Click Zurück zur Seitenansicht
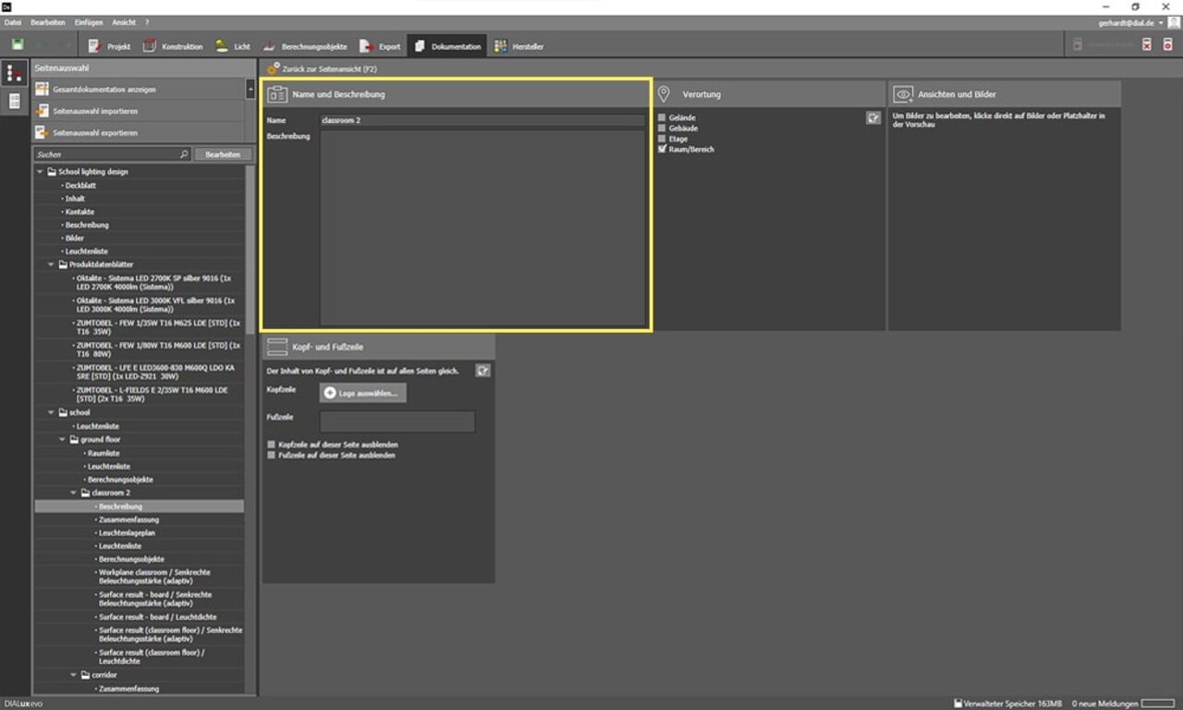This screenshot has height=710, width=1183. pos(328,69)
